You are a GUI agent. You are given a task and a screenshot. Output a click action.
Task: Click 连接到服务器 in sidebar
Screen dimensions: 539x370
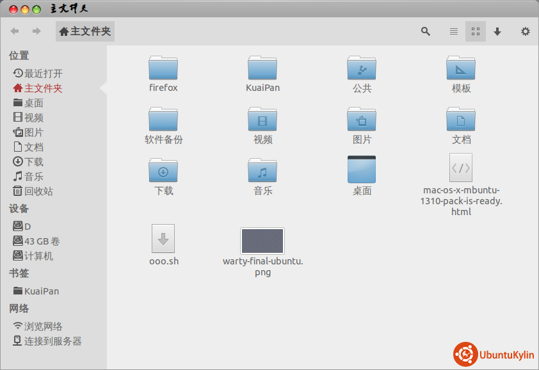point(52,341)
